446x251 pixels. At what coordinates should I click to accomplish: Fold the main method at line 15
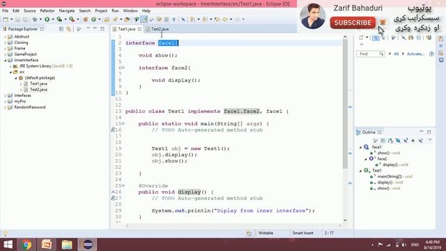123,123
